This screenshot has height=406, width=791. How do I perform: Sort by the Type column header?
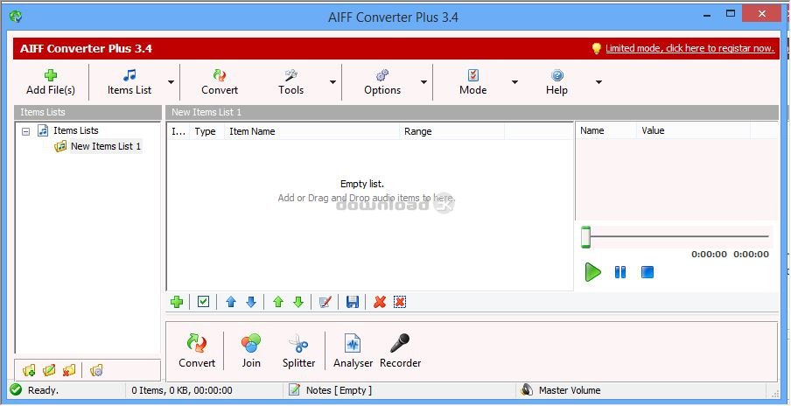point(206,131)
